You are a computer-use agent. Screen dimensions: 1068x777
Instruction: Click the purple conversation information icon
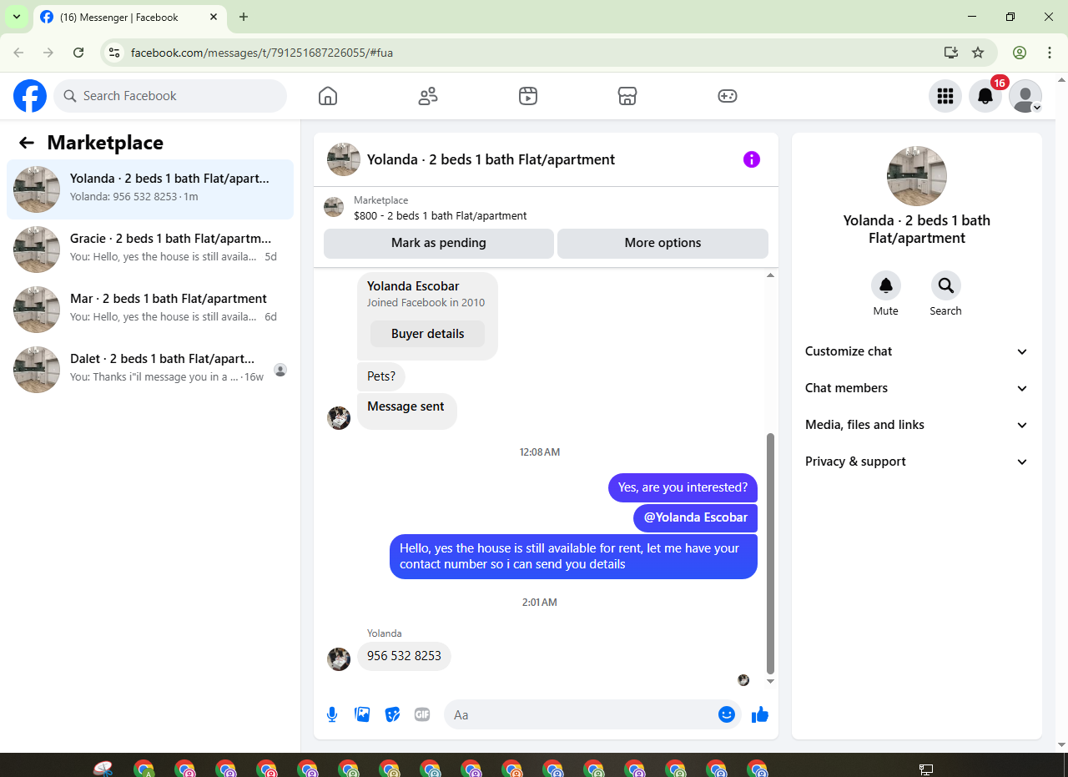click(752, 159)
